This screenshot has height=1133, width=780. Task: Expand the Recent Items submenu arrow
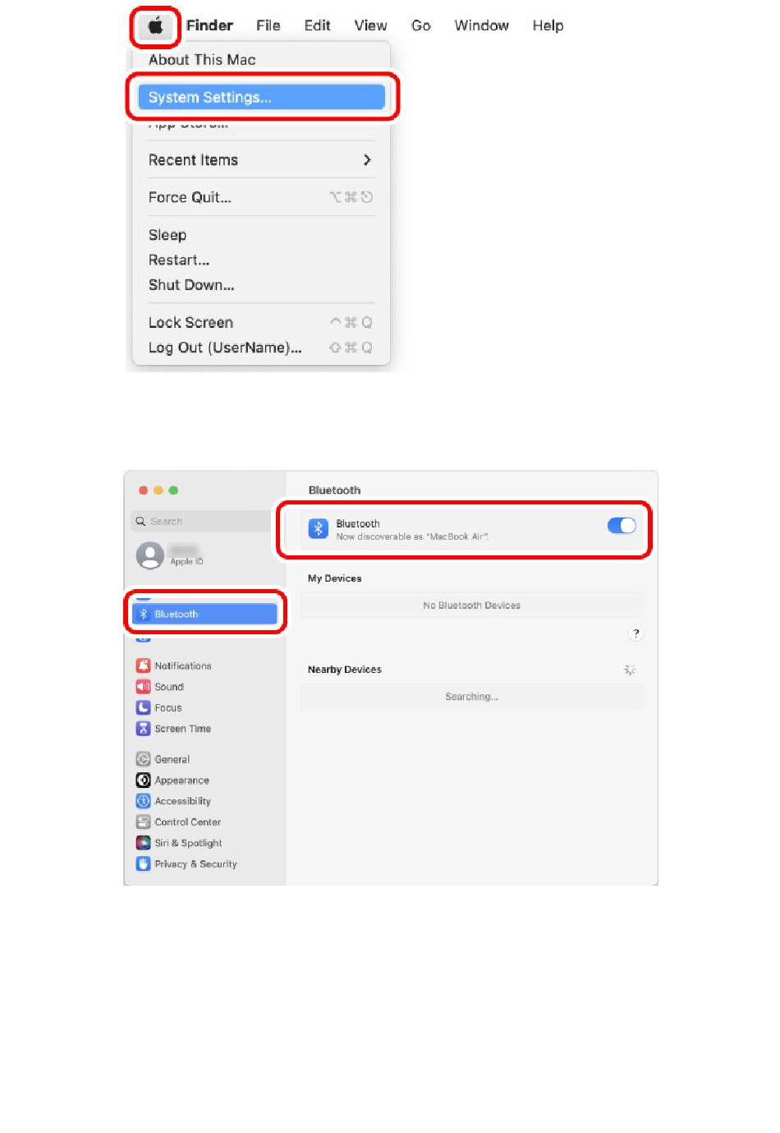tap(367, 160)
